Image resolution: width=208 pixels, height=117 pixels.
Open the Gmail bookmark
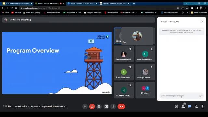[6, 13]
